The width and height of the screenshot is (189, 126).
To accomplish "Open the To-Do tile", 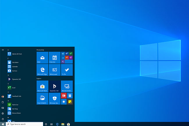I will tap(67, 70).
